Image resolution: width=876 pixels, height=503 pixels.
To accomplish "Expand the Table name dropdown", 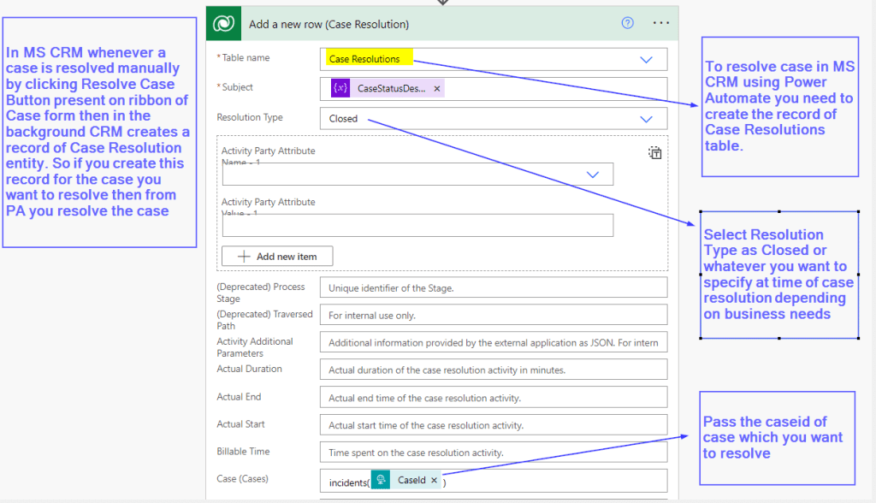I will pyautogui.click(x=647, y=60).
